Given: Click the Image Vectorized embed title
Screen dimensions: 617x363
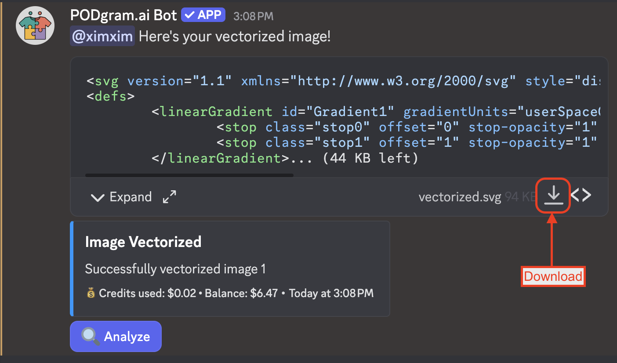Looking at the screenshot, I should [143, 242].
